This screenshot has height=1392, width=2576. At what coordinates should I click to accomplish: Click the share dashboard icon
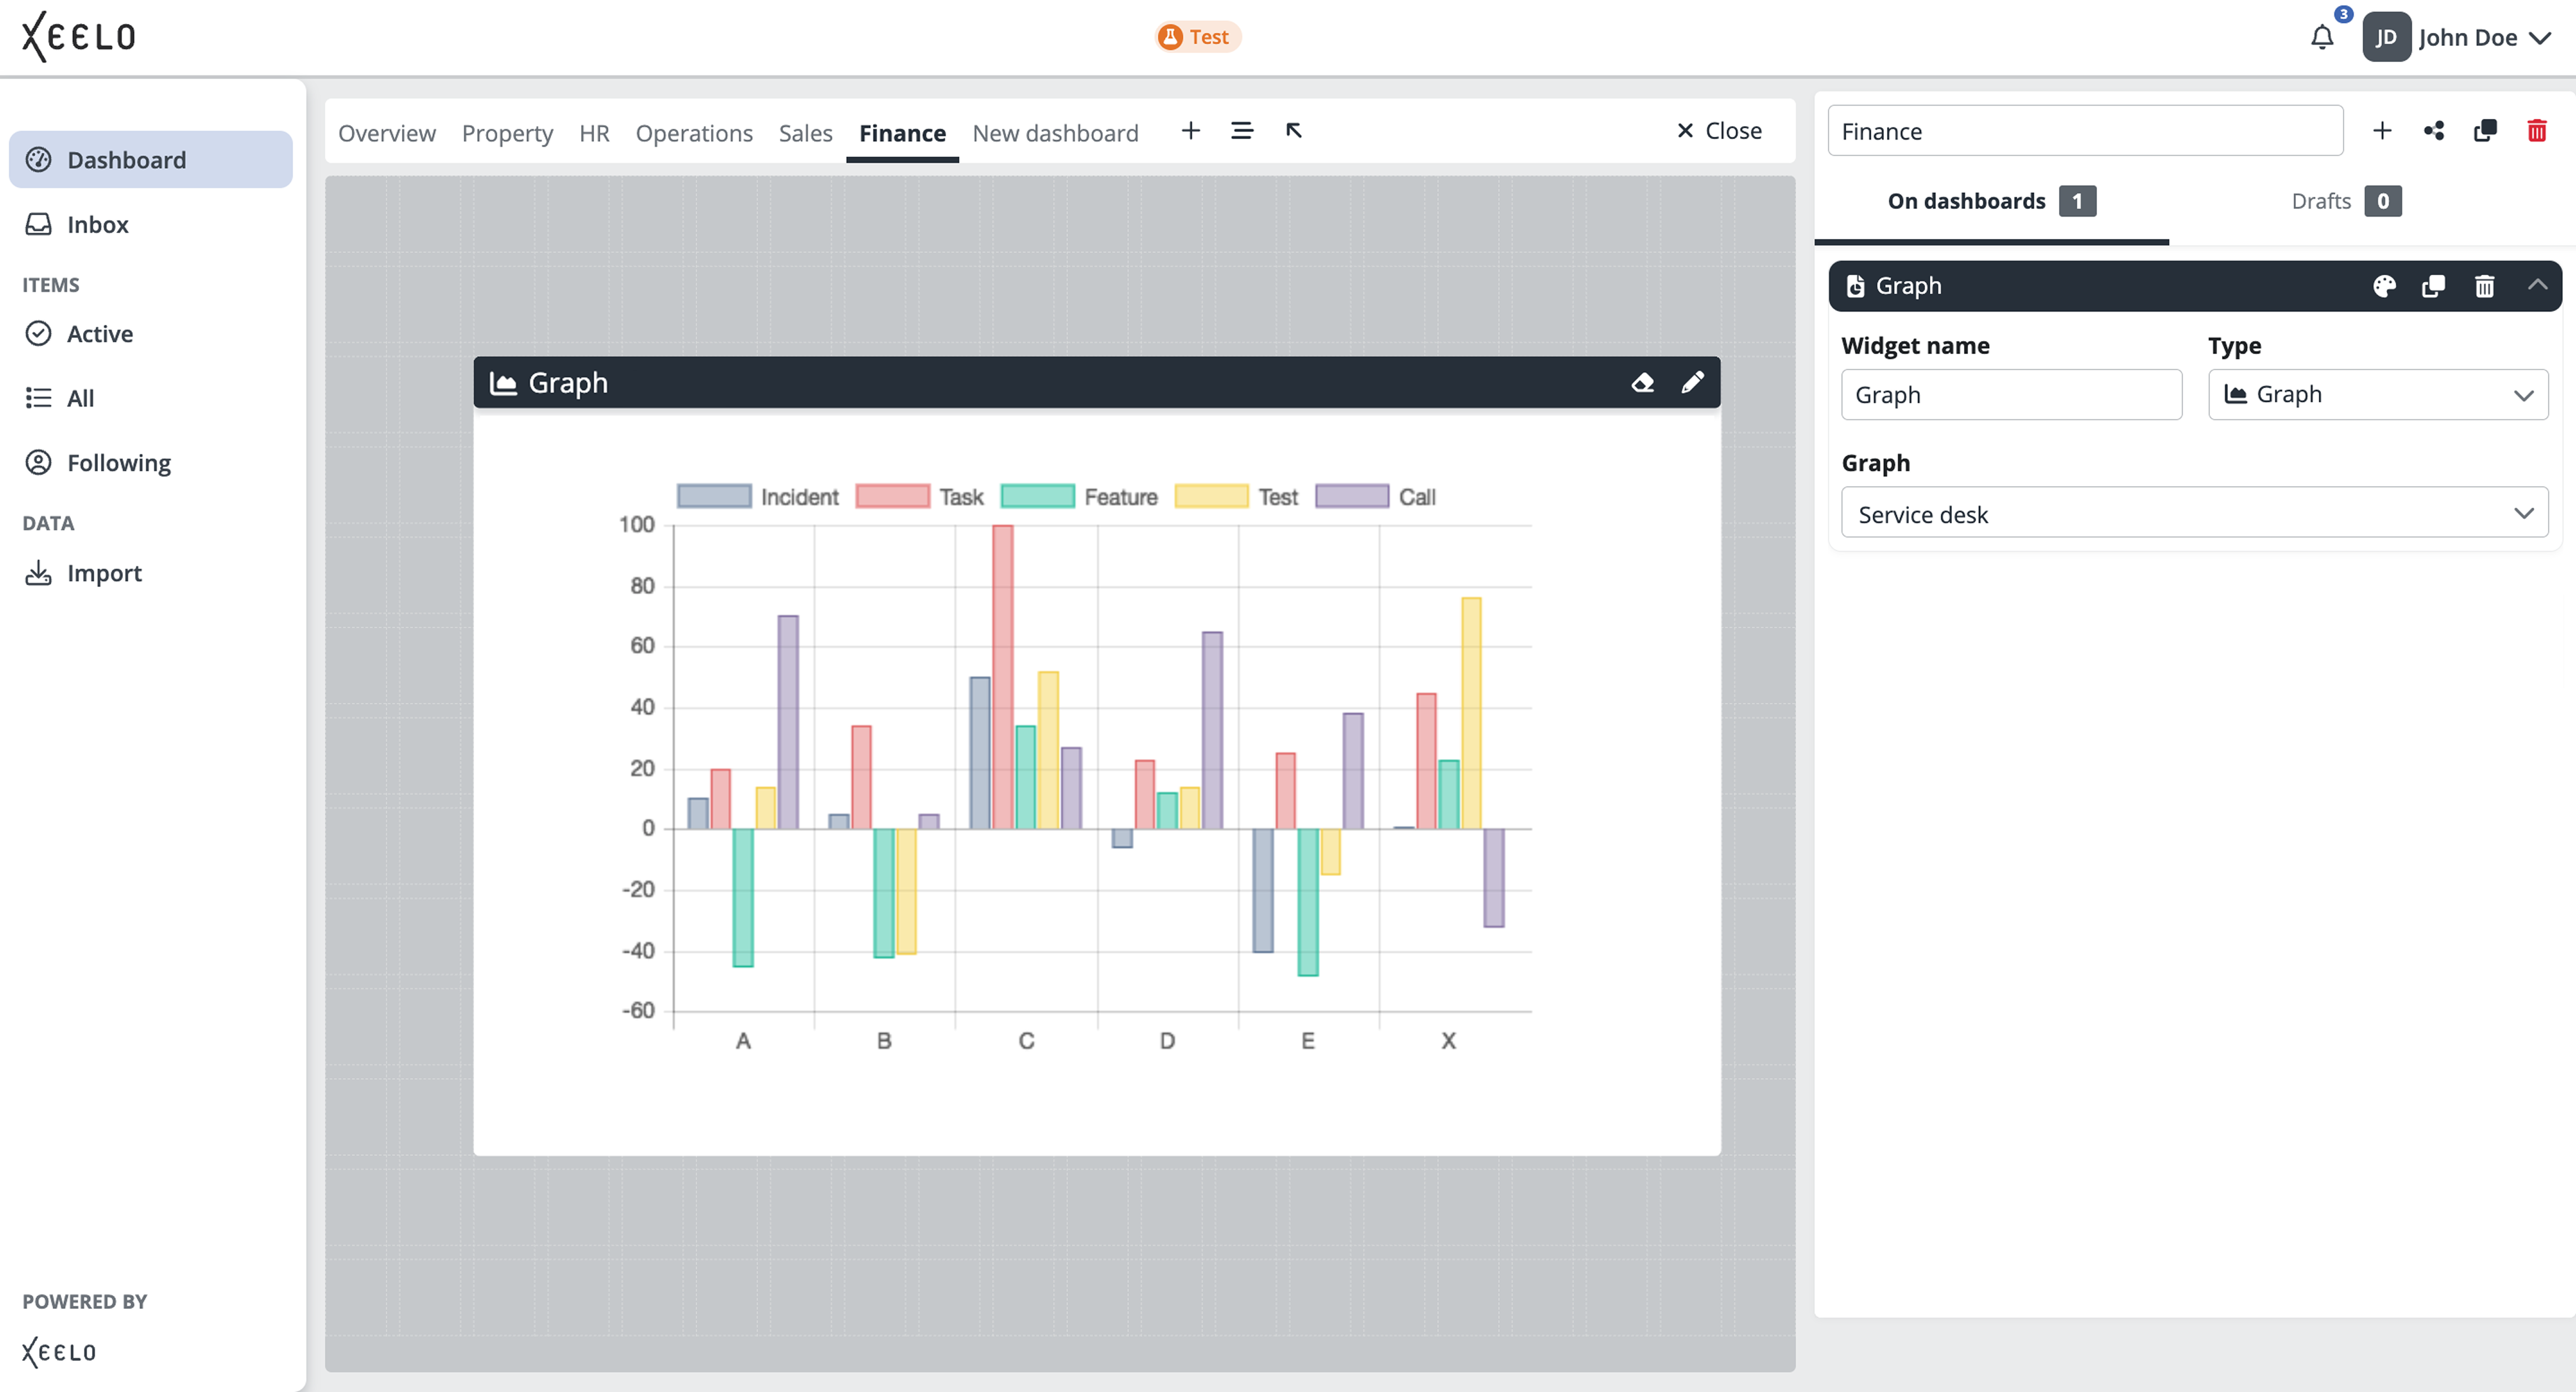[x=2434, y=131]
